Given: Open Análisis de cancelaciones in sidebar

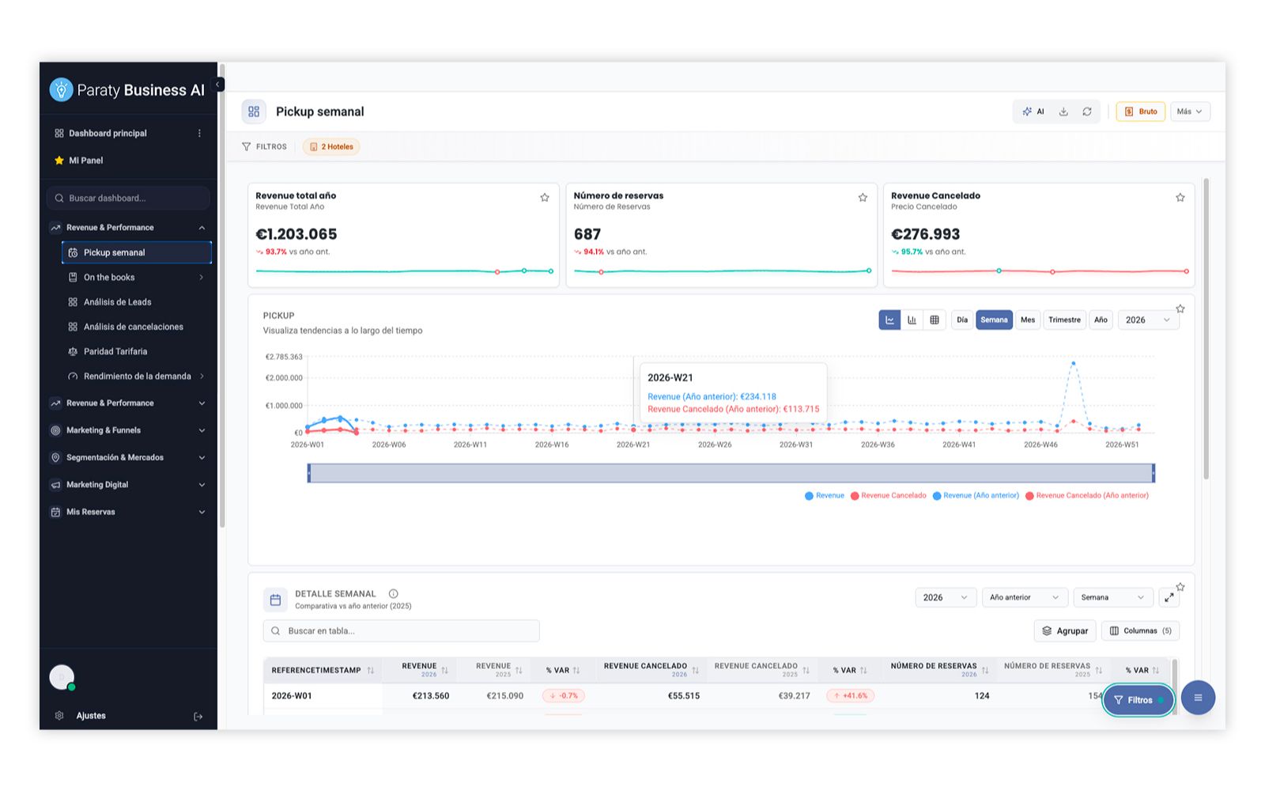Looking at the screenshot, I should click(133, 327).
